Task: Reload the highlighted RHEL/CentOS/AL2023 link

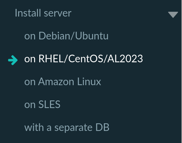Action: click(x=84, y=59)
